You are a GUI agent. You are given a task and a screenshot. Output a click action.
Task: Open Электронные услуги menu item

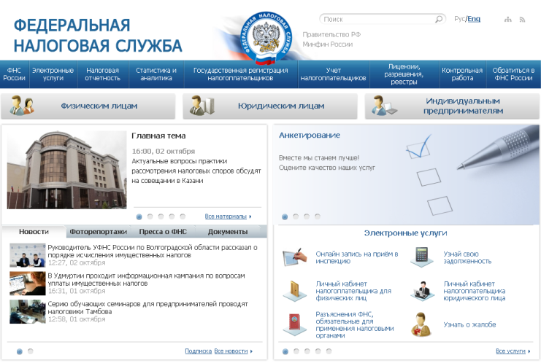pyautogui.click(x=53, y=74)
